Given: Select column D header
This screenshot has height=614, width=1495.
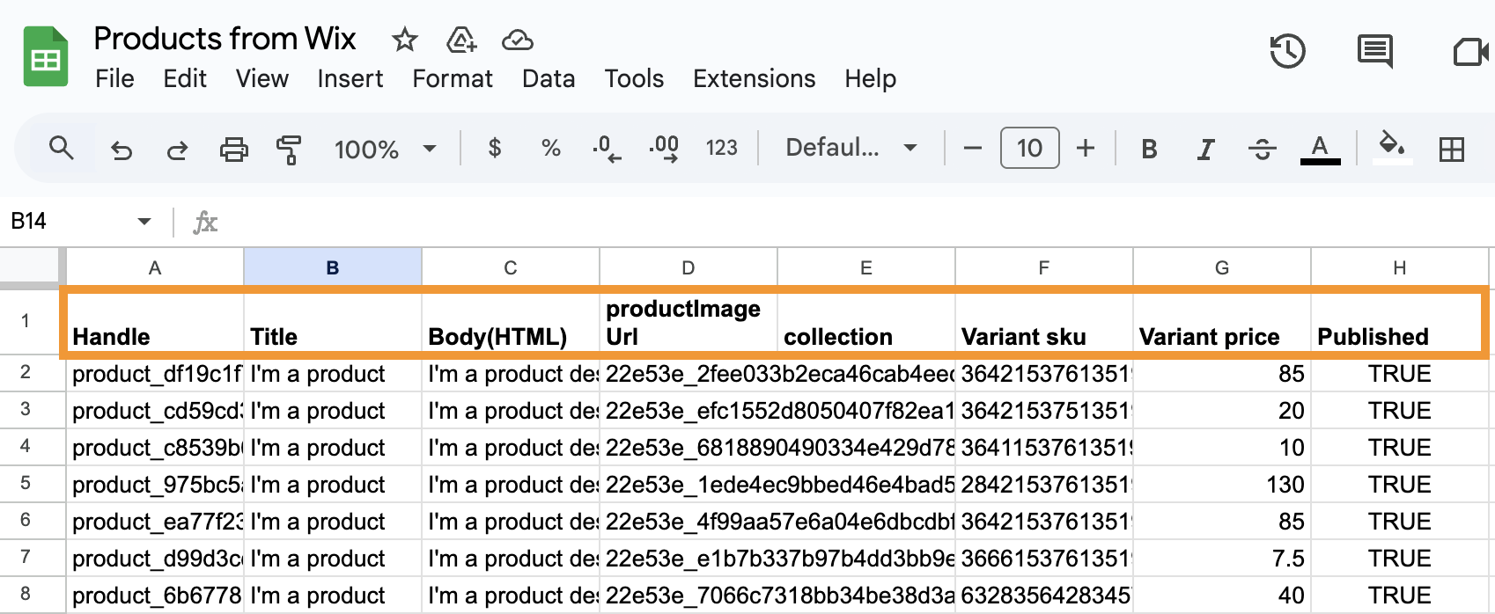Looking at the screenshot, I should (x=689, y=267).
